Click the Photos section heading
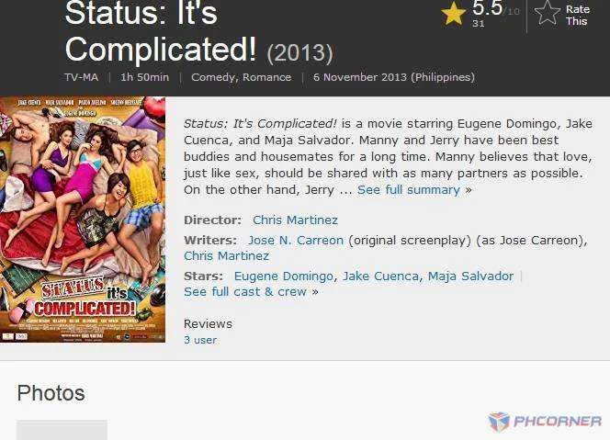Viewport: 610px width, 440px height. point(51,393)
